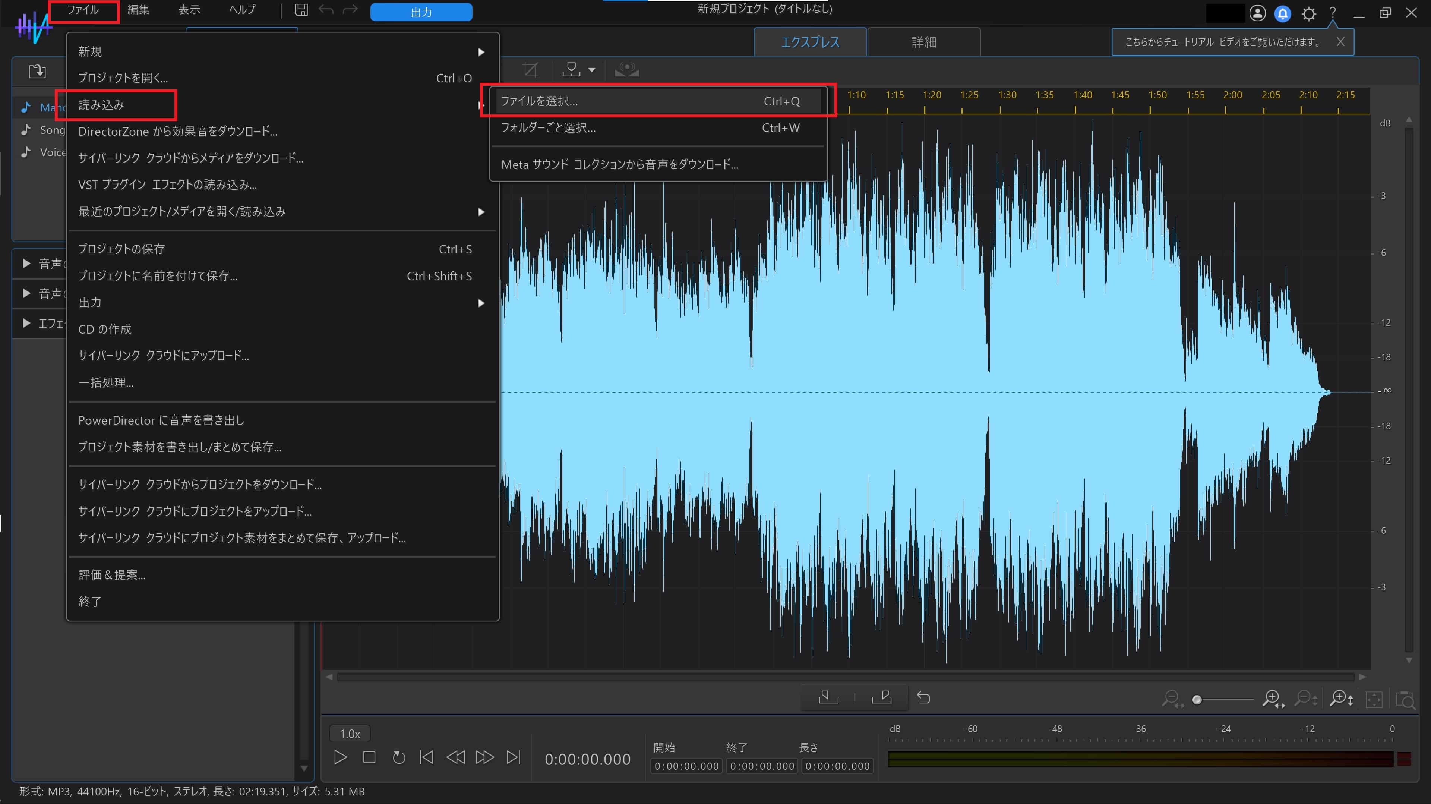The width and height of the screenshot is (1431, 804).
Task: Click the notifications bell icon
Action: click(x=1283, y=13)
